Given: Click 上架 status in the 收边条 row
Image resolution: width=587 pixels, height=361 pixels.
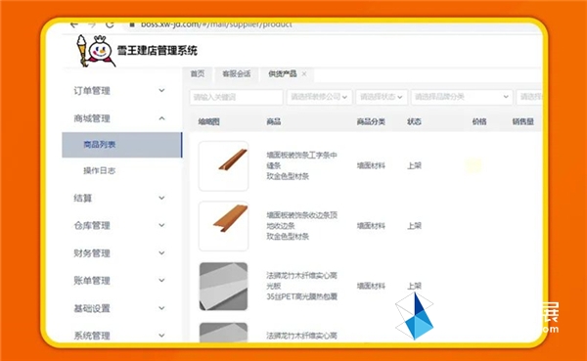Looking at the screenshot, I should coord(415,226).
